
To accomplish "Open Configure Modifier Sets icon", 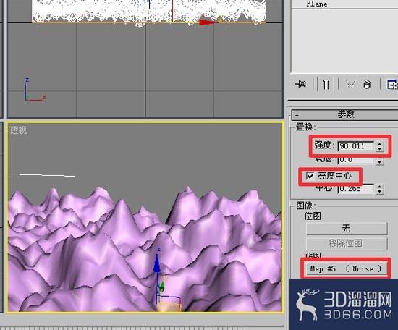I will (x=392, y=84).
